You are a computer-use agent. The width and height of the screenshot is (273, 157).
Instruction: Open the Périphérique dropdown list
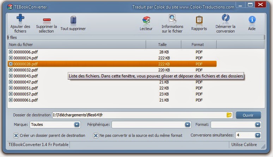(188, 125)
